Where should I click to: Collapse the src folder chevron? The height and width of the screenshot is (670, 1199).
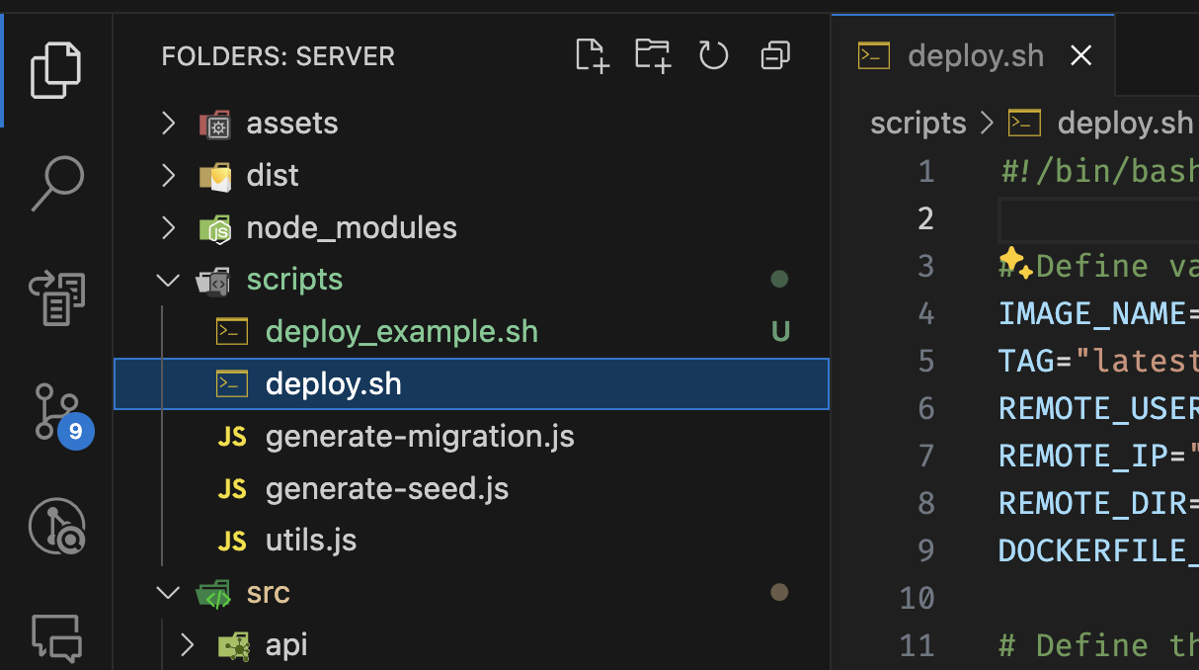coord(169,593)
